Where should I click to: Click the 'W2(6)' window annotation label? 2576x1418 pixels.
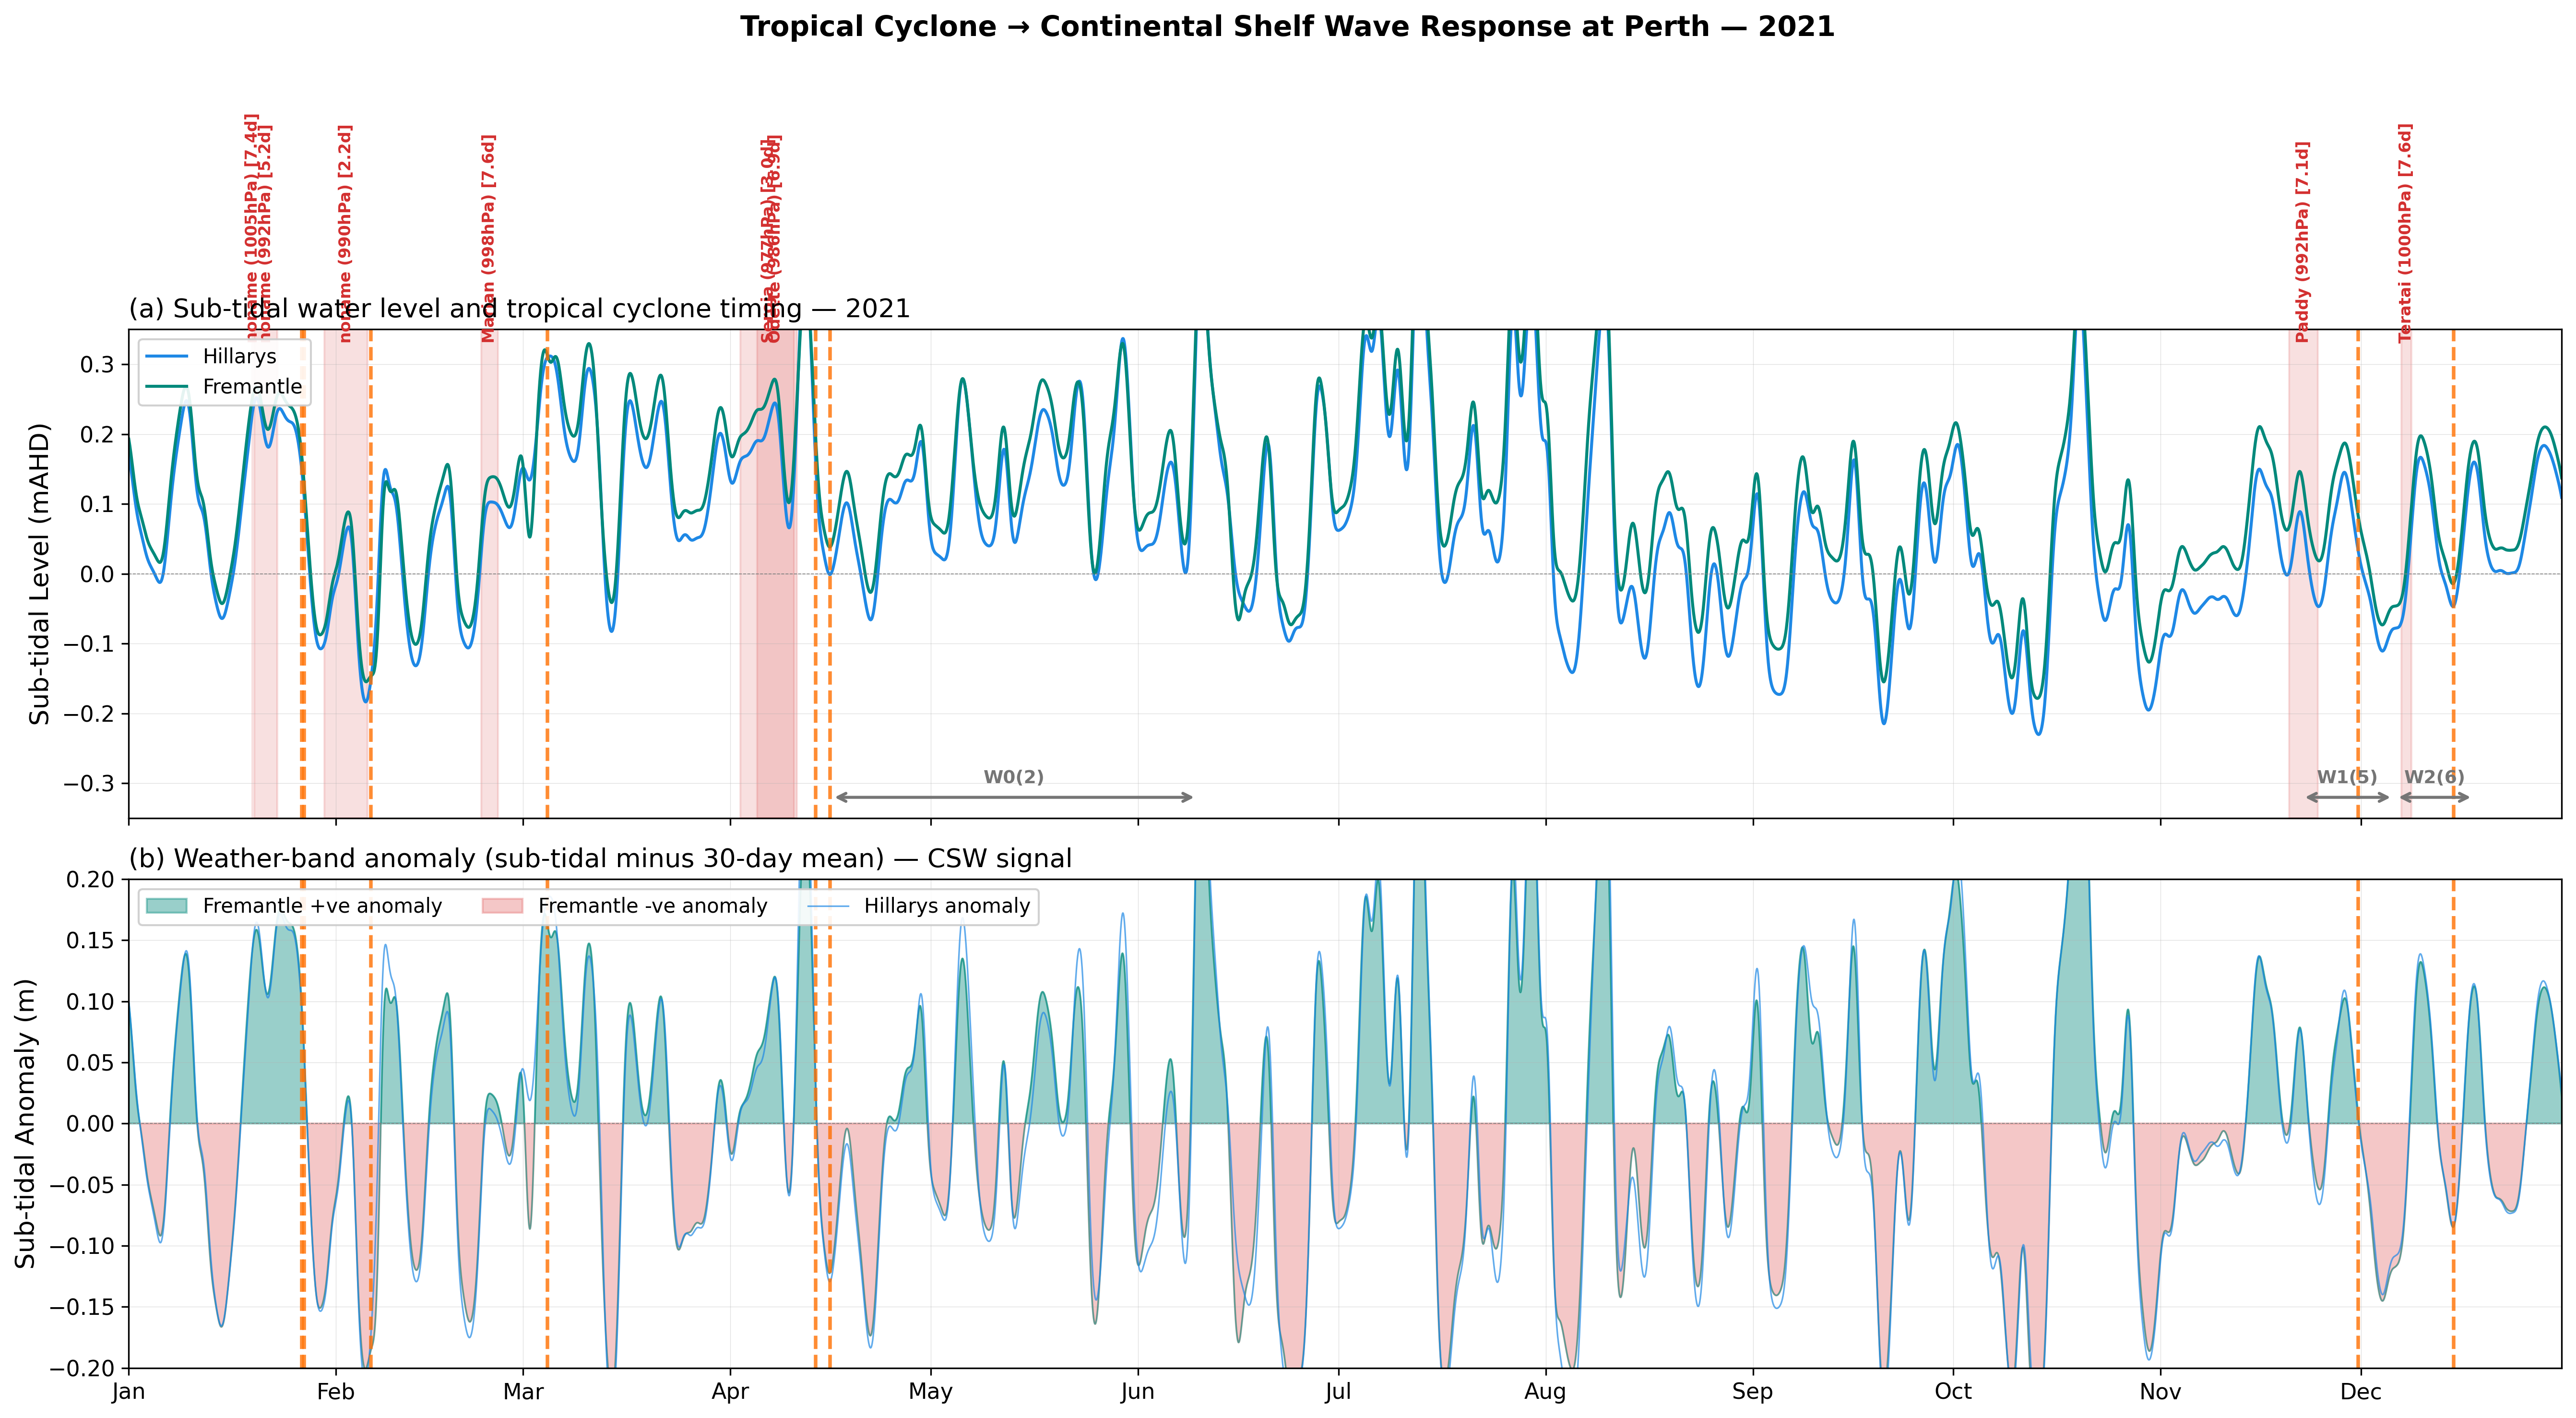pos(2434,777)
